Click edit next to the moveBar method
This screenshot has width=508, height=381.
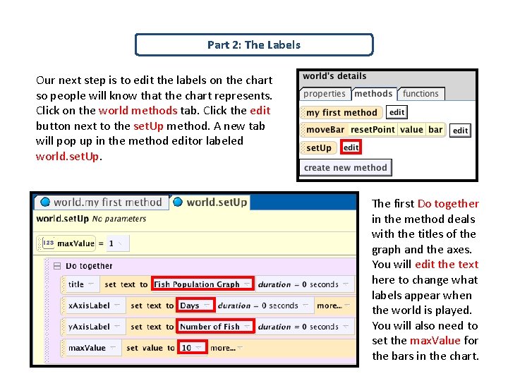[x=460, y=131]
